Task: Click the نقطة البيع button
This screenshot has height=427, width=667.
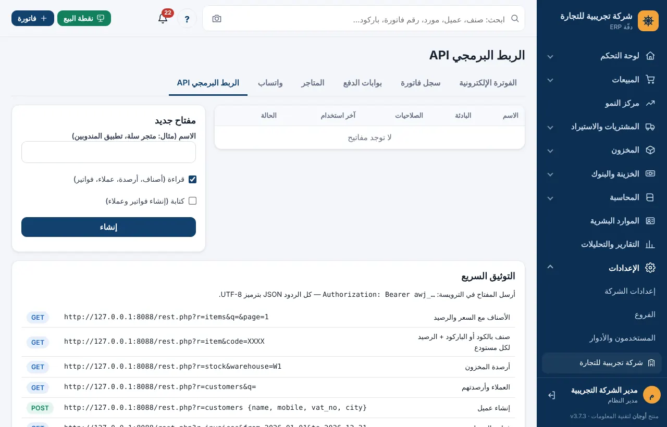Action: (84, 18)
